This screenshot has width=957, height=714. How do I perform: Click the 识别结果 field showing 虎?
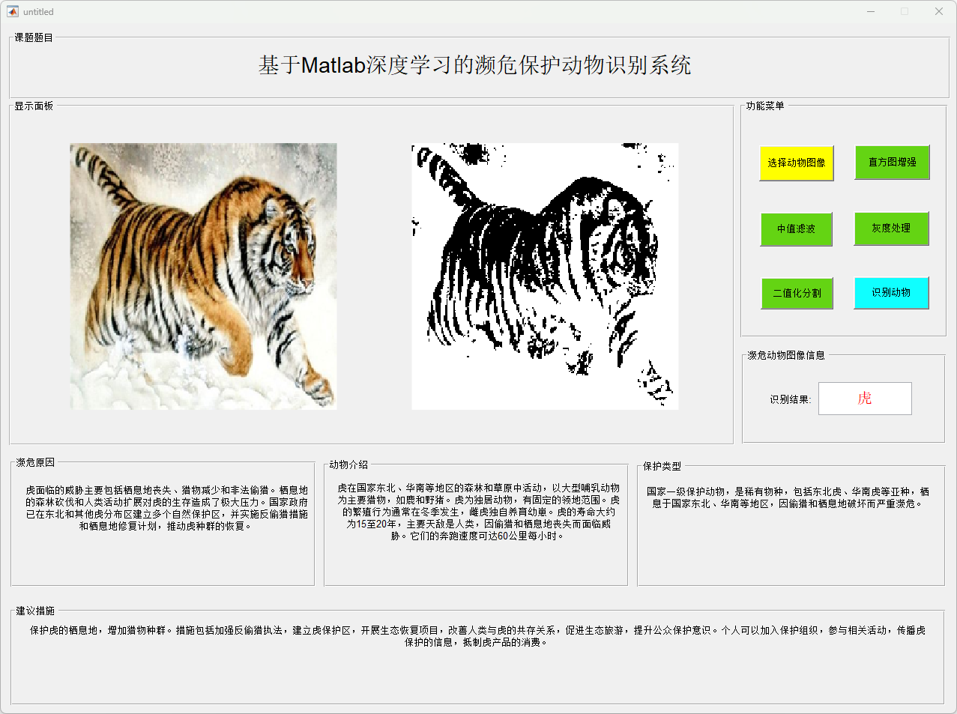coord(865,399)
